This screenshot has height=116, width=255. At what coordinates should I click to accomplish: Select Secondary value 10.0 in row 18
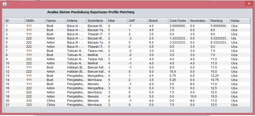point(199,97)
